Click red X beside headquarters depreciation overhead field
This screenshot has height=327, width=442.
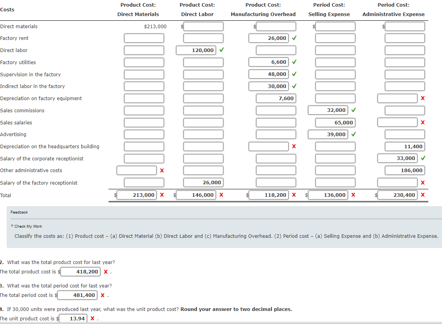coord(294,146)
